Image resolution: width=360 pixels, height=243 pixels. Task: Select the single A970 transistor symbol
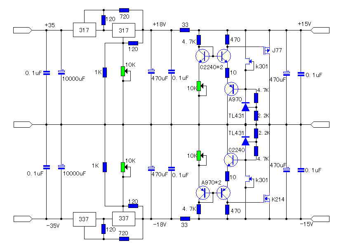(x=231, y=89)
